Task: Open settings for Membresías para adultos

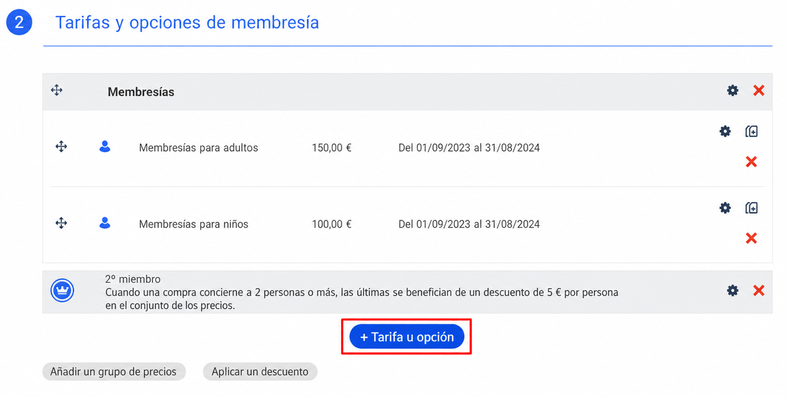Action: click(725, 131)
